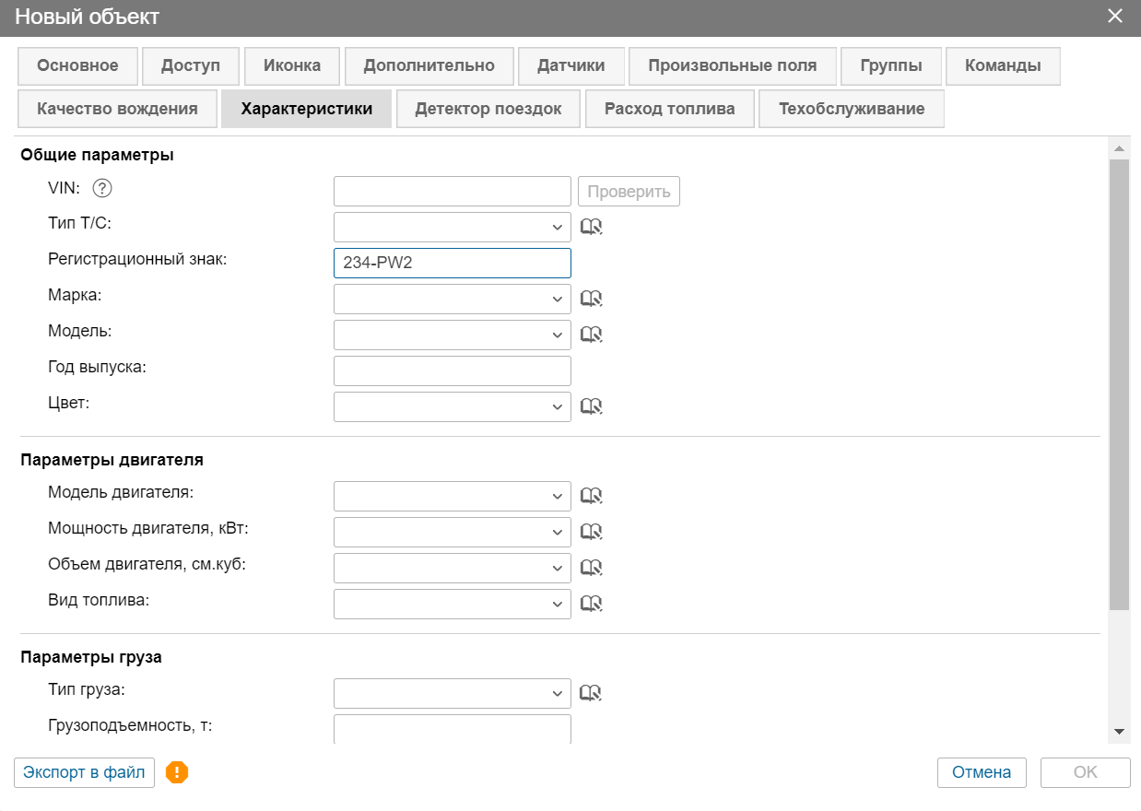This screenshot has width=1141, height=811.
Task: Switch to the Датчики tab
Action: [570, 65]
